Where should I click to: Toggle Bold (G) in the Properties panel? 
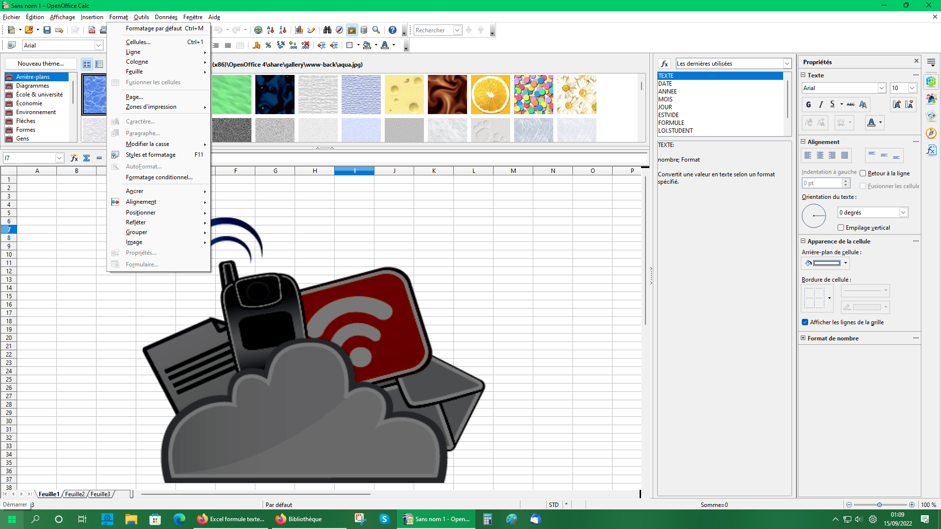[808, 104]
